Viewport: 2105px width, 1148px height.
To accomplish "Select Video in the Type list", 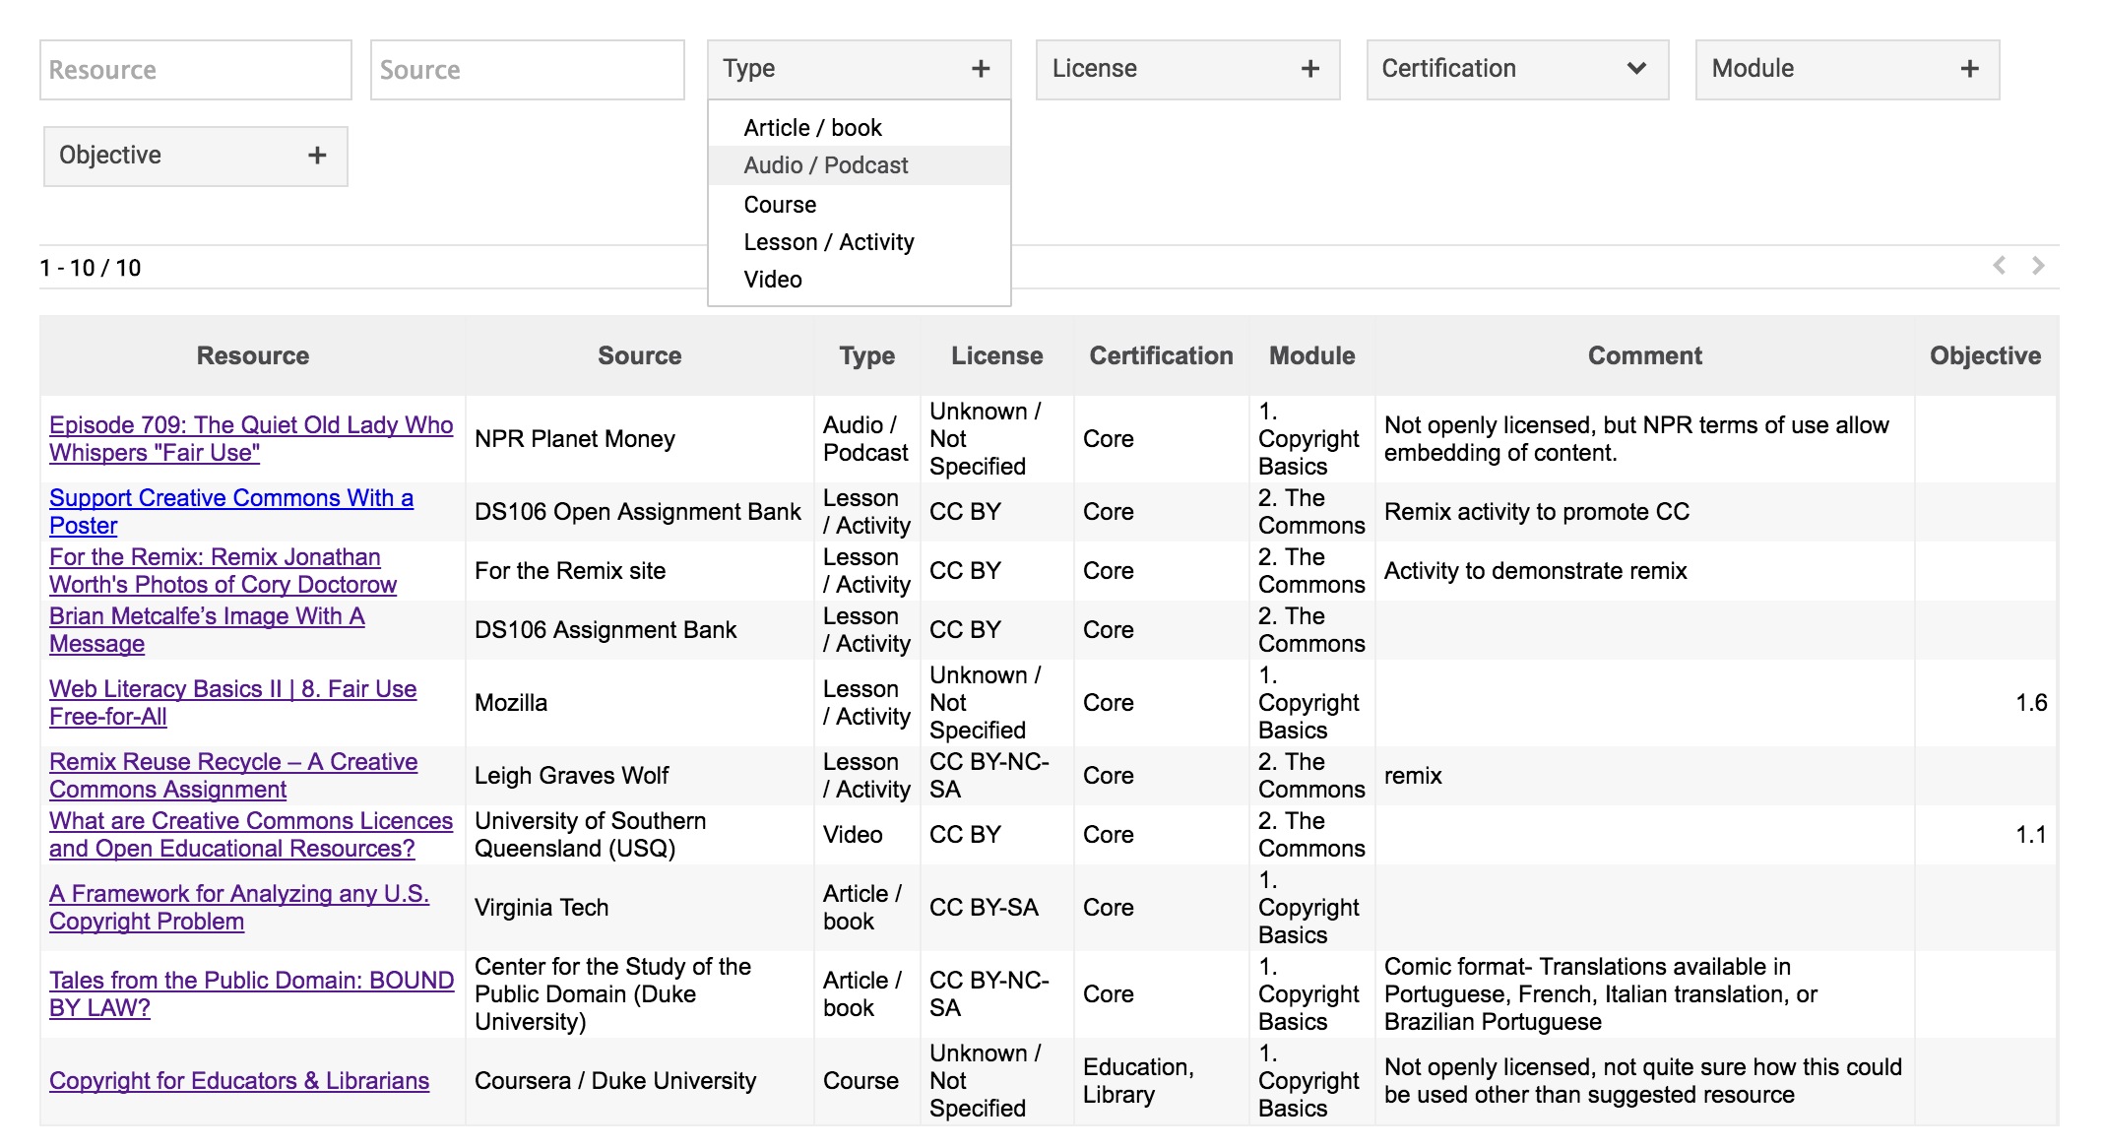I will click(773, 280).
